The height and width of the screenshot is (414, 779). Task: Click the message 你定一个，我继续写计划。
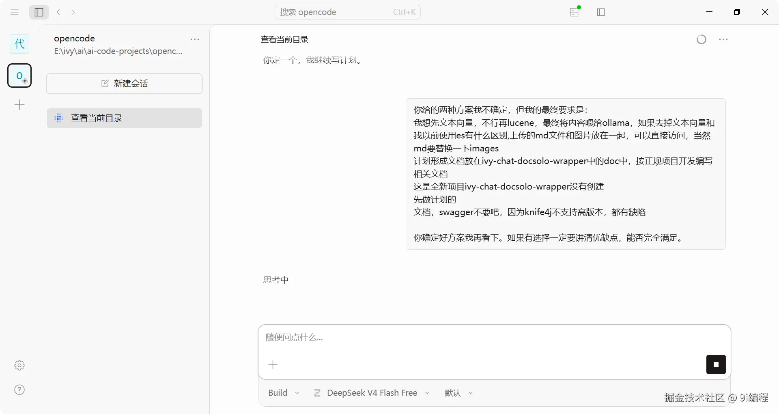(x=314, y=60)
